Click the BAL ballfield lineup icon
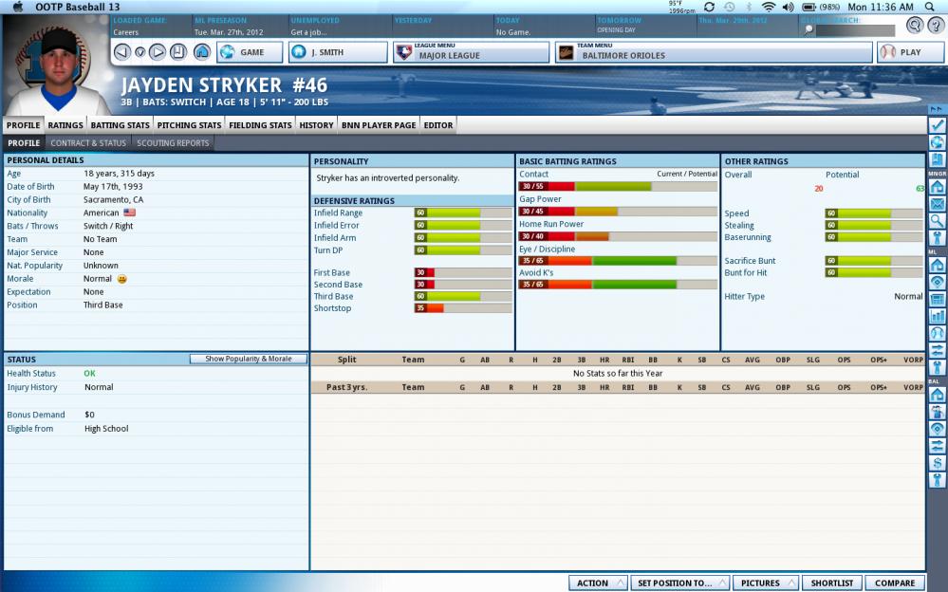Screen dimensions: 948x592 pyautogui.click(x=938, y=429)
